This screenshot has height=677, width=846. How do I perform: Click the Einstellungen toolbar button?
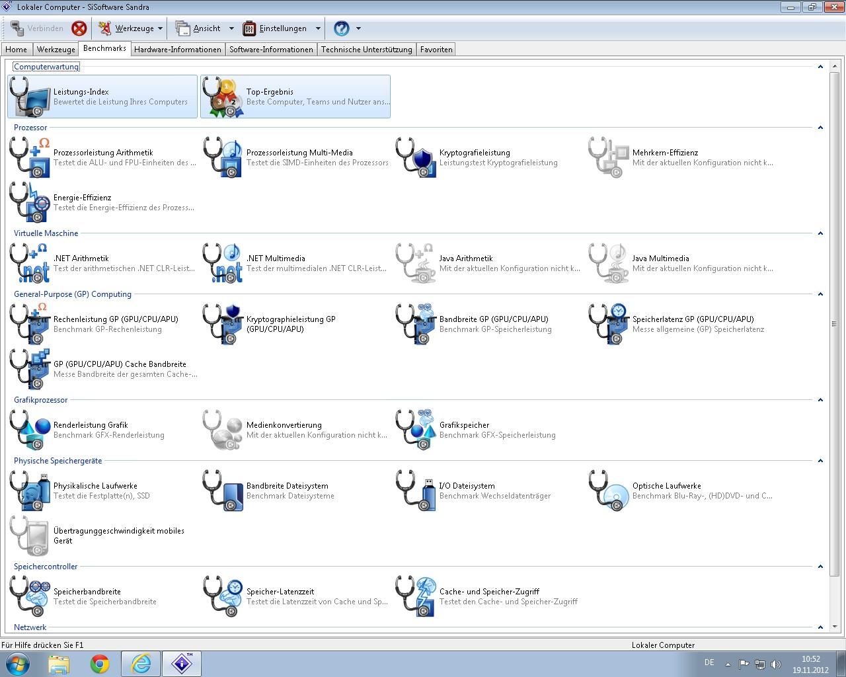point(276,28)
